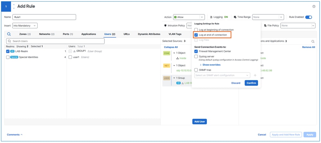321x143 pixels.
Task: Collapse the ZONE 1 Object group
Action: [x=174, y=53]
